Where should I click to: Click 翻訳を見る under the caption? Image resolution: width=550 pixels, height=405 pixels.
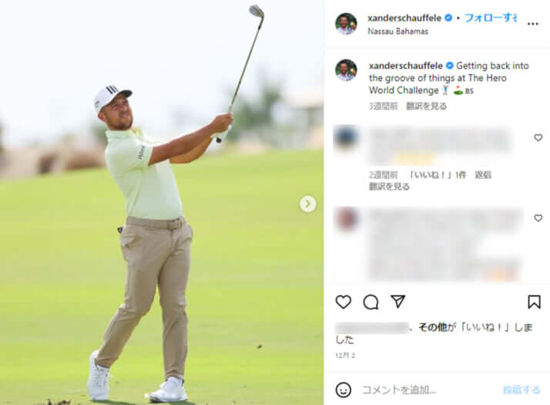(x=426, y=106)
